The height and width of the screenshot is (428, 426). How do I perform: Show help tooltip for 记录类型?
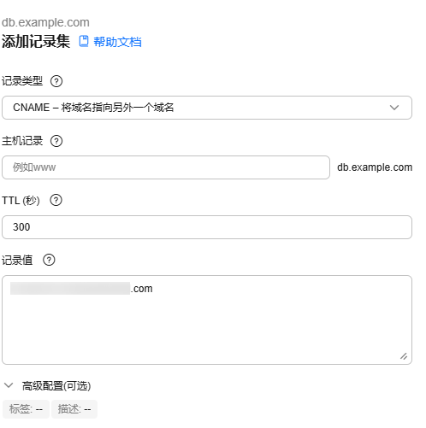(x=56, y=81)
